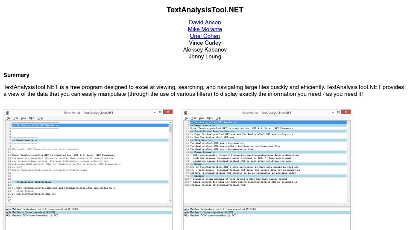This screenshot has width=410, height=230.
Task: Select "* Added support for plug-ins" line
Action: (x=243, y=182)
